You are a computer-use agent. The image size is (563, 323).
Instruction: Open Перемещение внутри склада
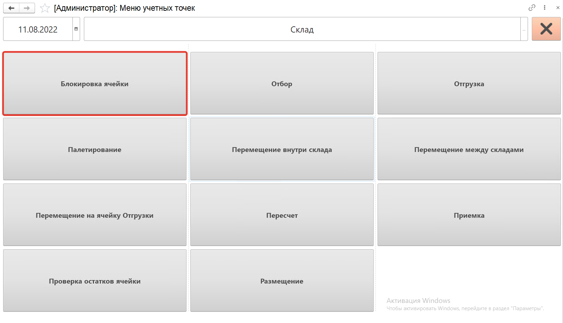pos(282,149)
